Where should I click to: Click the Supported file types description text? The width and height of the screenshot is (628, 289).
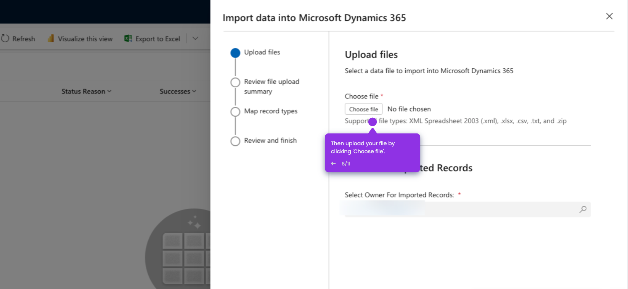456,121
